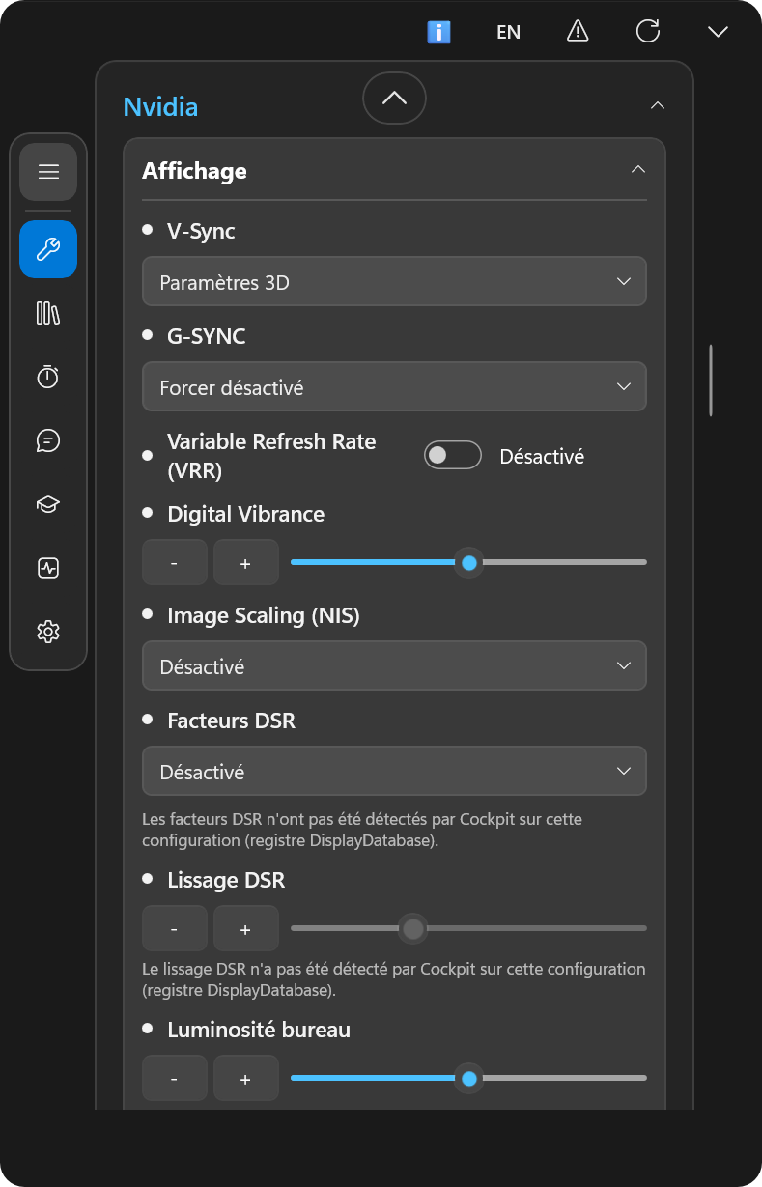Screen dimensions: 762x1187
Task: Decrease Lissage DSR with minus button
Action: click(175, 928)
